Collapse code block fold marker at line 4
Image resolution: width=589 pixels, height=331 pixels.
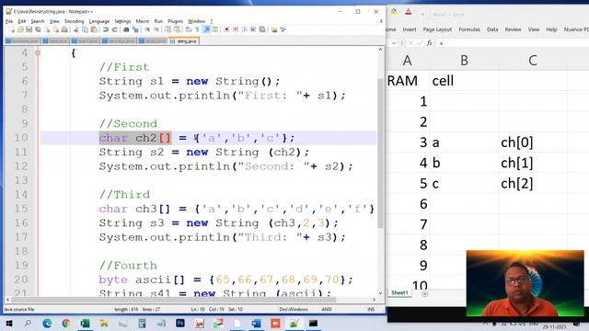click(38, 53)
